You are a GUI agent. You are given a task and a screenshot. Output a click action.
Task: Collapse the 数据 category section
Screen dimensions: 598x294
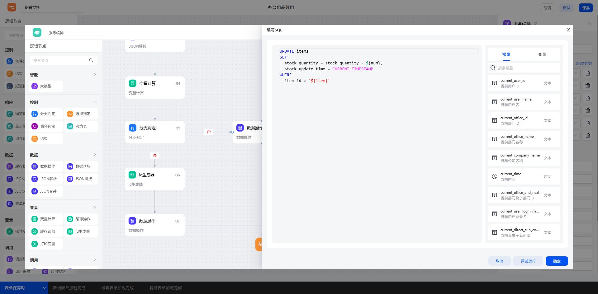95,155
